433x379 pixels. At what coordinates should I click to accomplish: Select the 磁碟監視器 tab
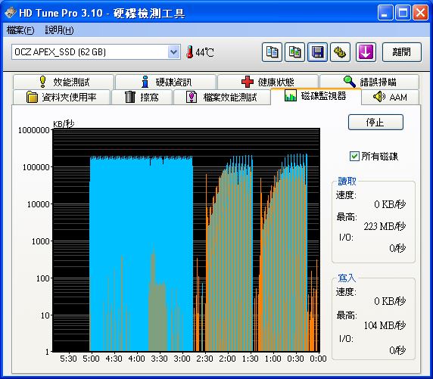[316, 96]
